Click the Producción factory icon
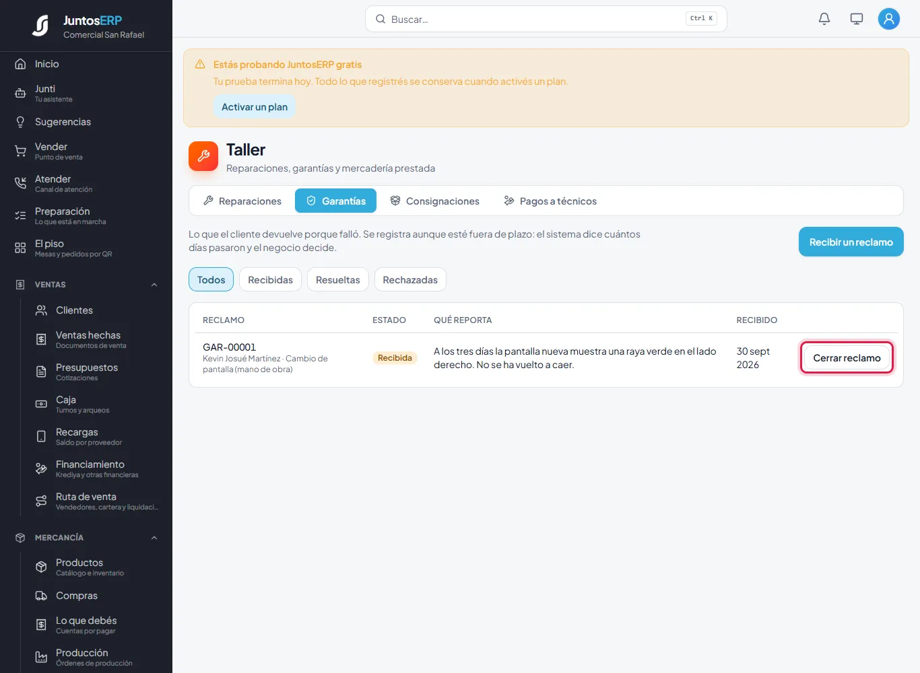Viewport: 920px width, 673px height. 41,658
